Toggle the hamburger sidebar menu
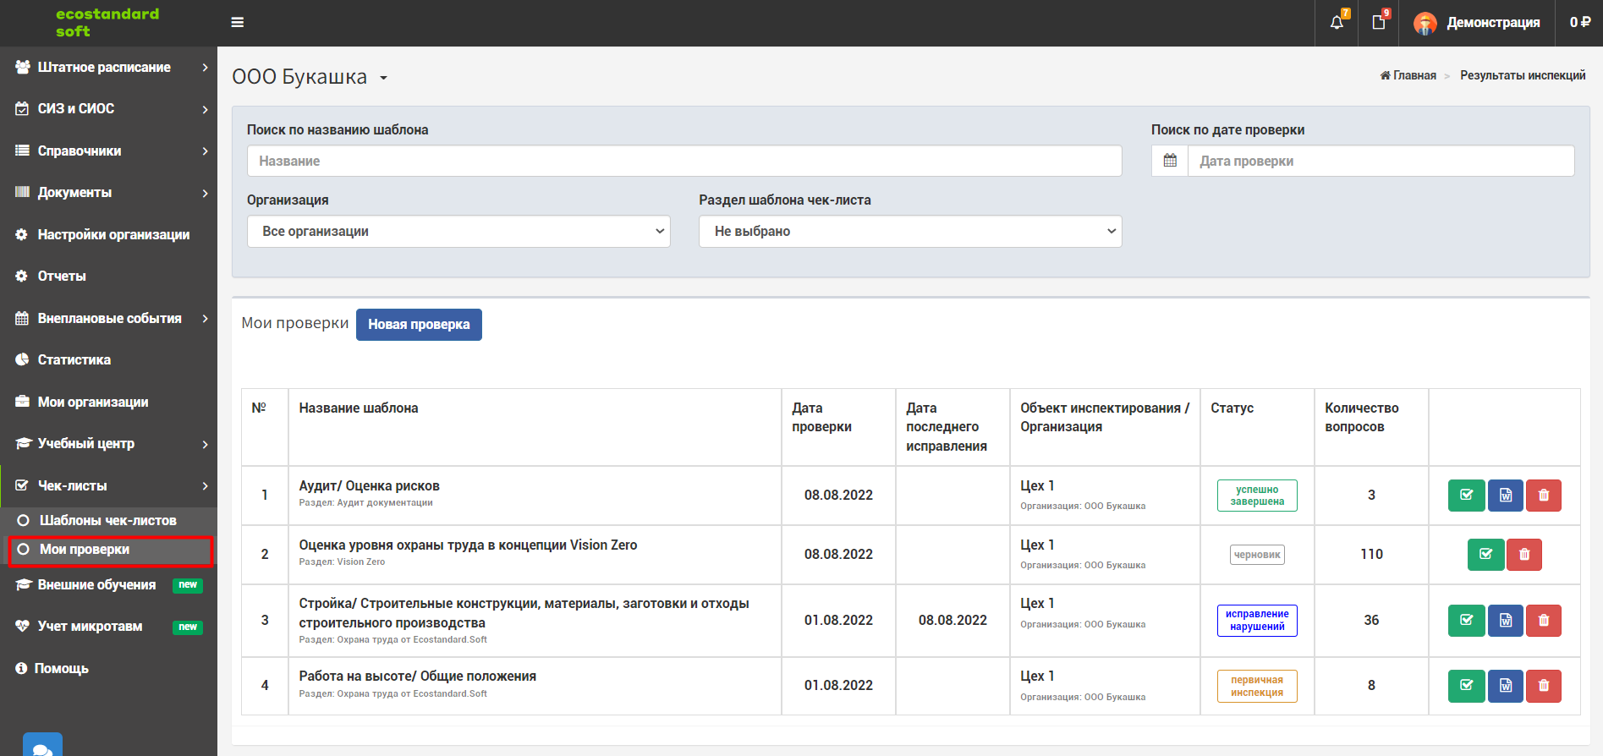Viewport: 1603px width, 756px height. pos(238,23)
